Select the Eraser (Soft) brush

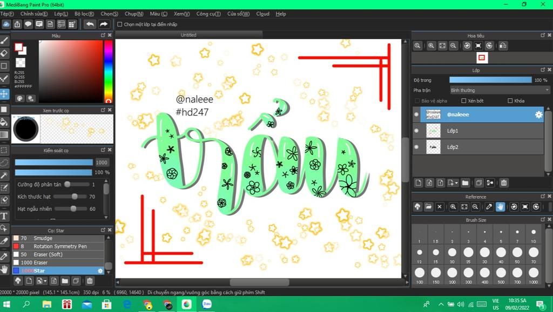58,255
